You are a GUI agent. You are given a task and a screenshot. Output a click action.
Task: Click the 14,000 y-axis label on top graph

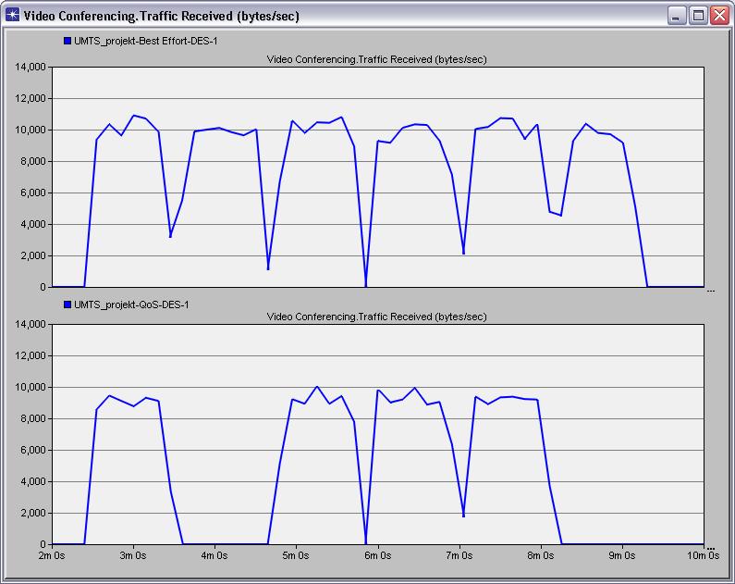tap(31, 67)
